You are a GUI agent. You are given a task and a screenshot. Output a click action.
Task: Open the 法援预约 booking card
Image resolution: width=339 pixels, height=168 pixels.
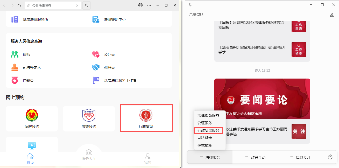pos(89,118)
